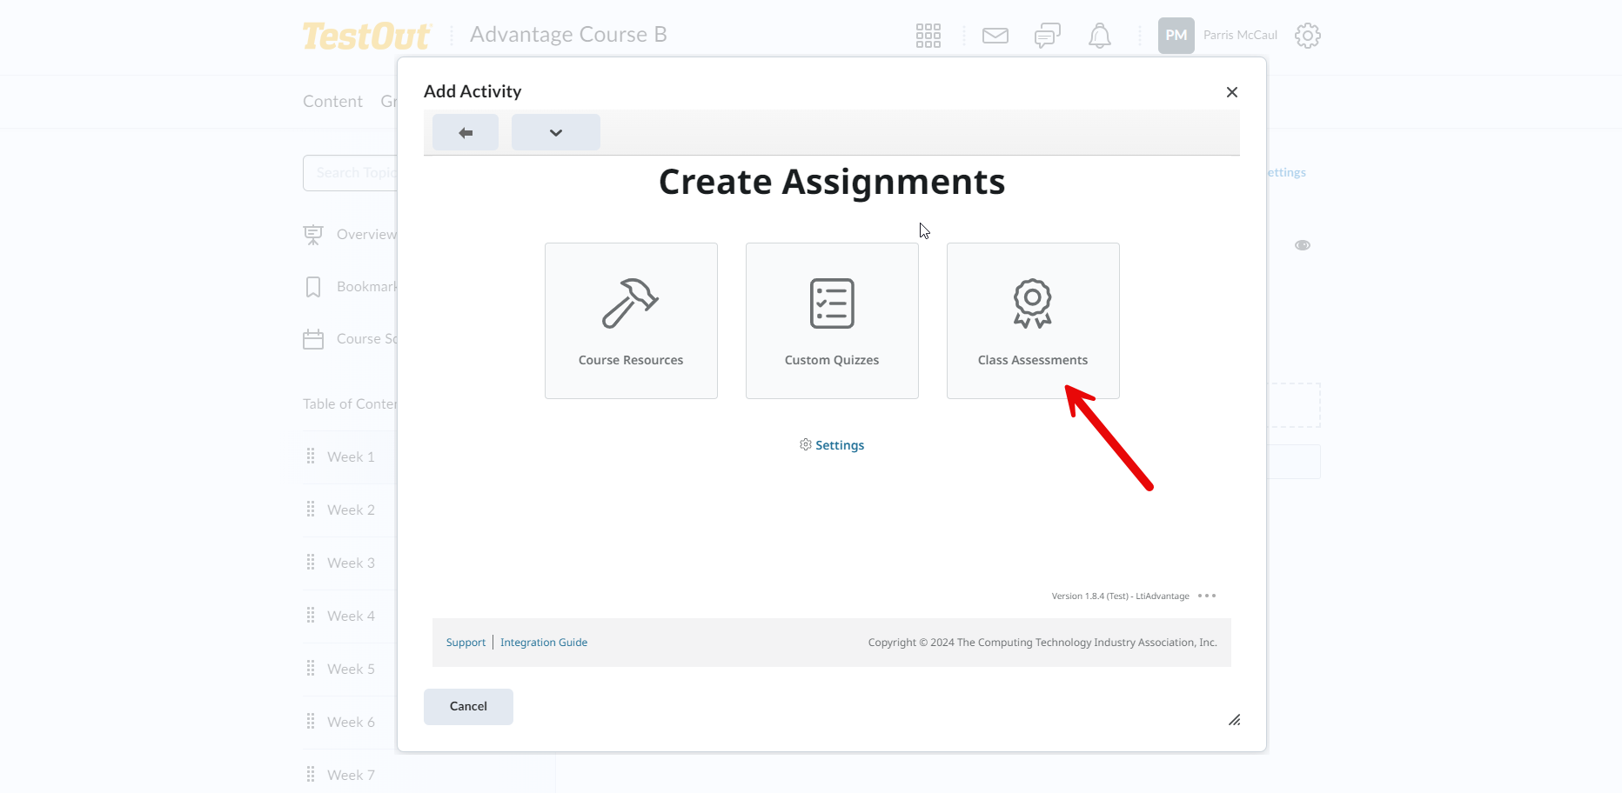Open the Integration Guide link

click(544, 643)
